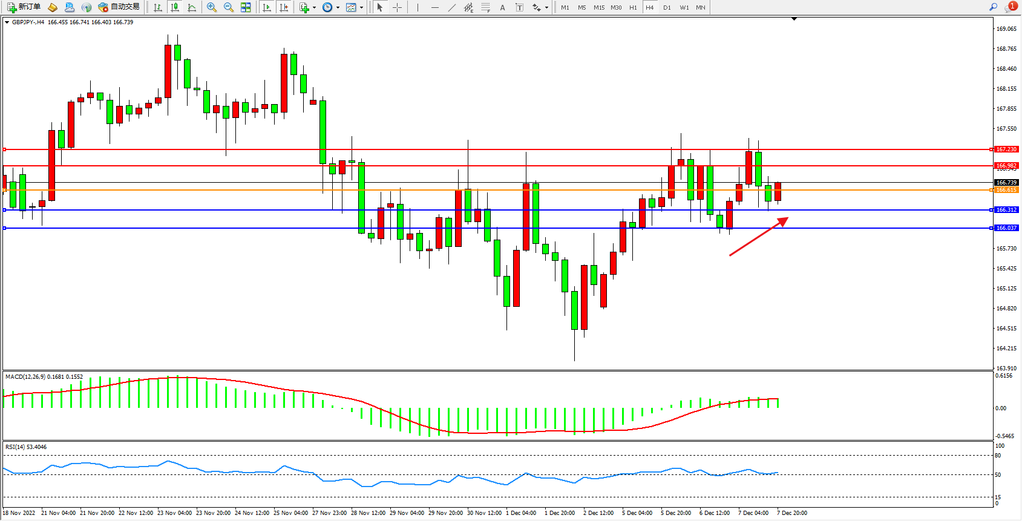Click the New Order (新订单) button
Image resolution: width=1022 pixels, height=521 pixels.
point(24,7)
